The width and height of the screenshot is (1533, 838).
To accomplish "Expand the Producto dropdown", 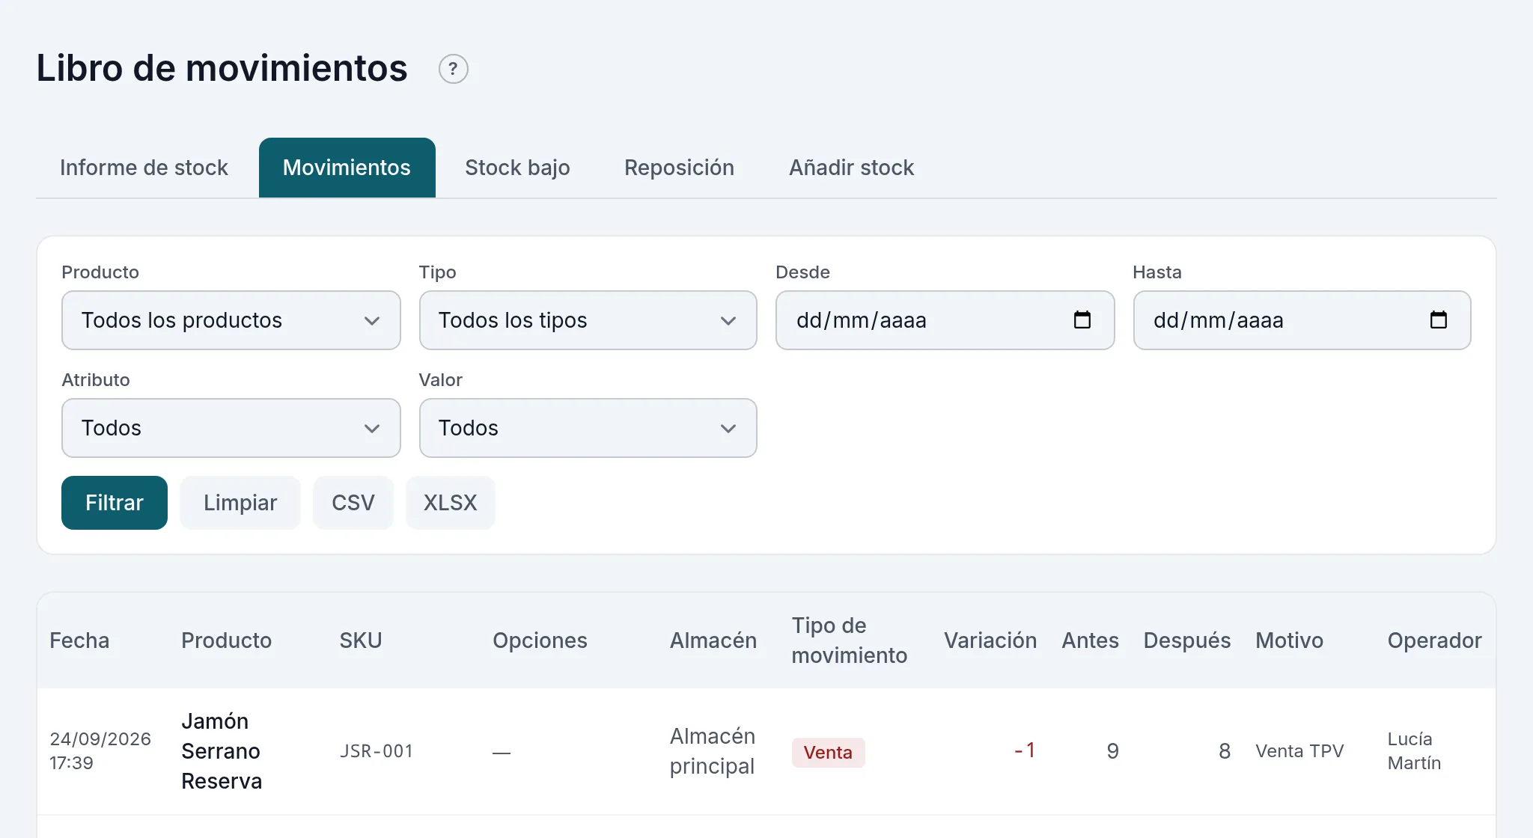I will click(231, 320).
